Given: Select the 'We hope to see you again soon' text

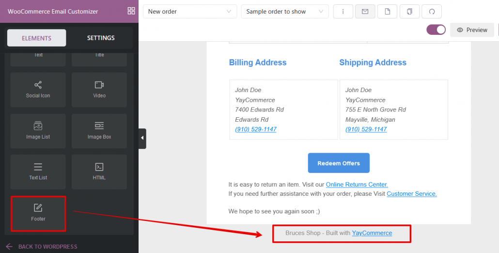Looking at the screenshot, I should coord(274,211).
